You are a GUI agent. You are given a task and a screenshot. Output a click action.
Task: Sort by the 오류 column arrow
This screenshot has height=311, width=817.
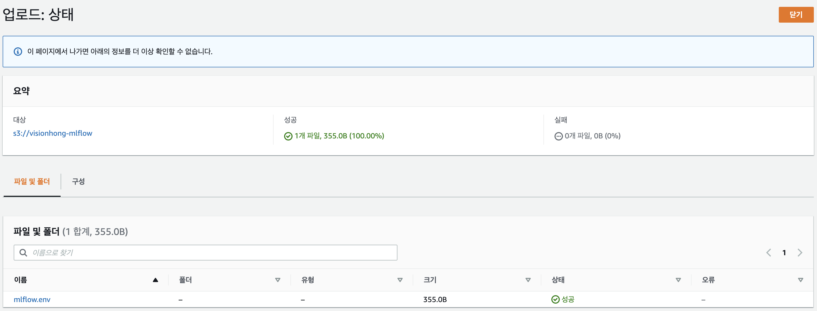point(800,280)
